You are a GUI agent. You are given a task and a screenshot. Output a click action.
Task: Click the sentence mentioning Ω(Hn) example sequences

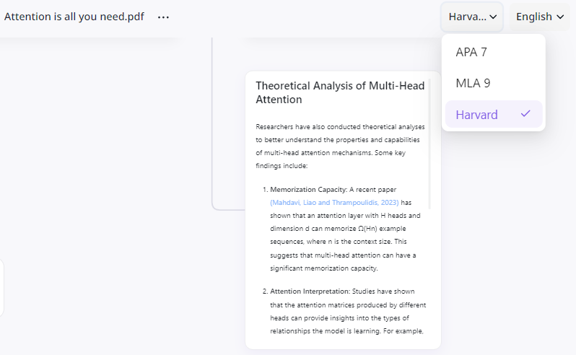point(344,222)
